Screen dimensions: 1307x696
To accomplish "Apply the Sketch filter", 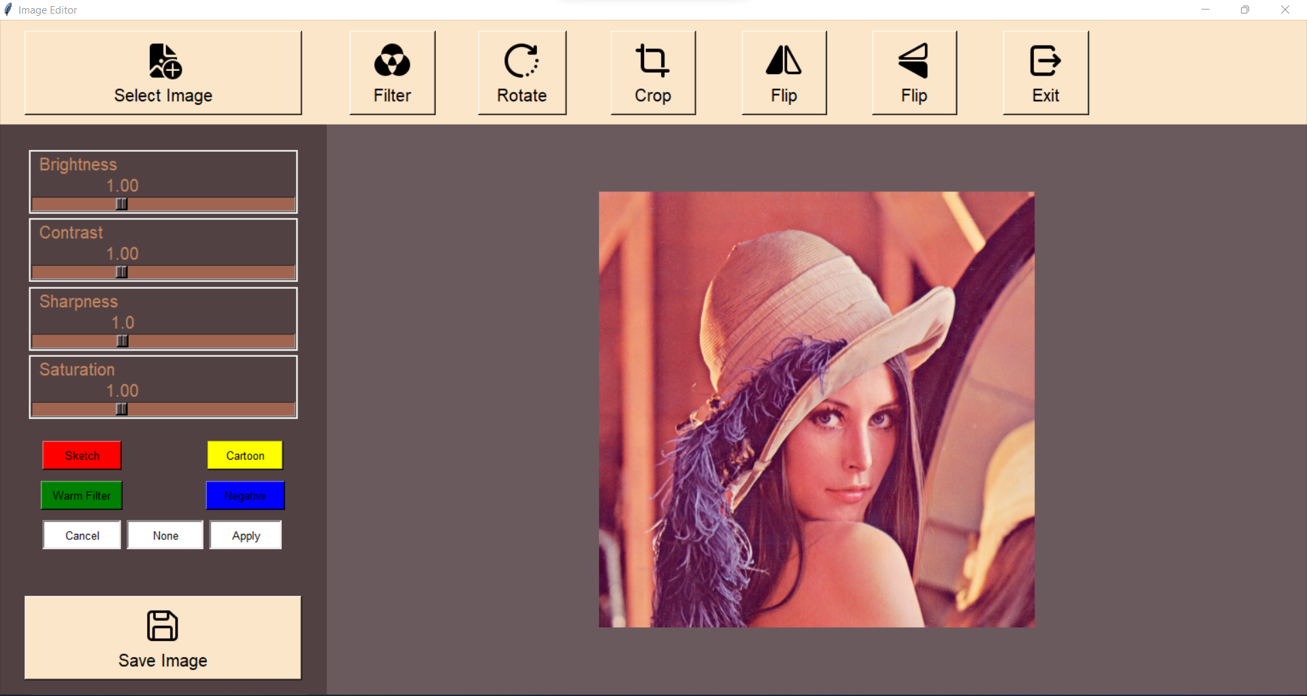I will [81, 456].
